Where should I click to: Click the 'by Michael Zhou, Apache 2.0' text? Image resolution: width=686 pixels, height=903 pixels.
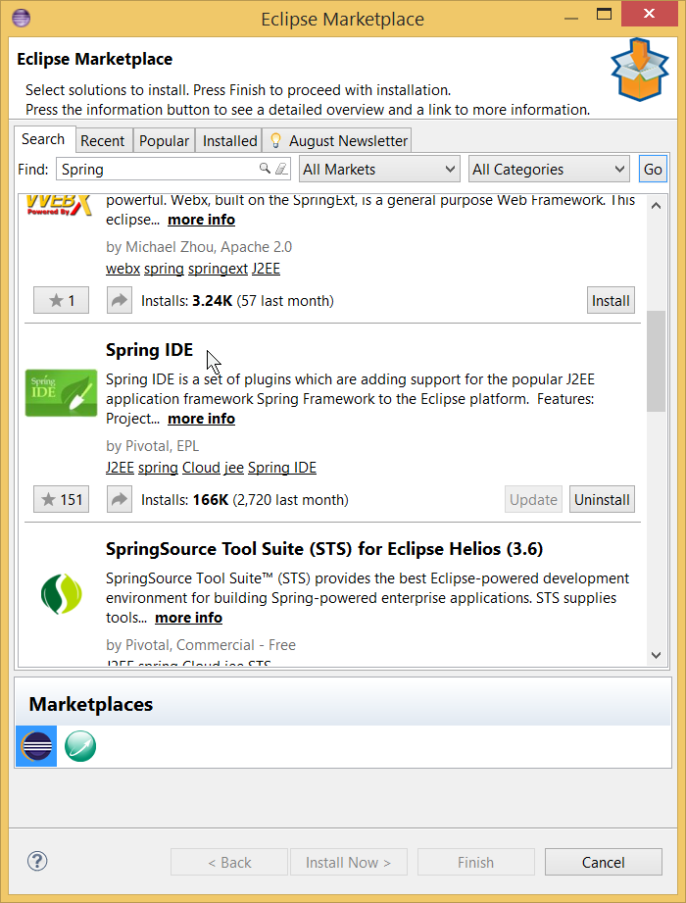[199, 247]
